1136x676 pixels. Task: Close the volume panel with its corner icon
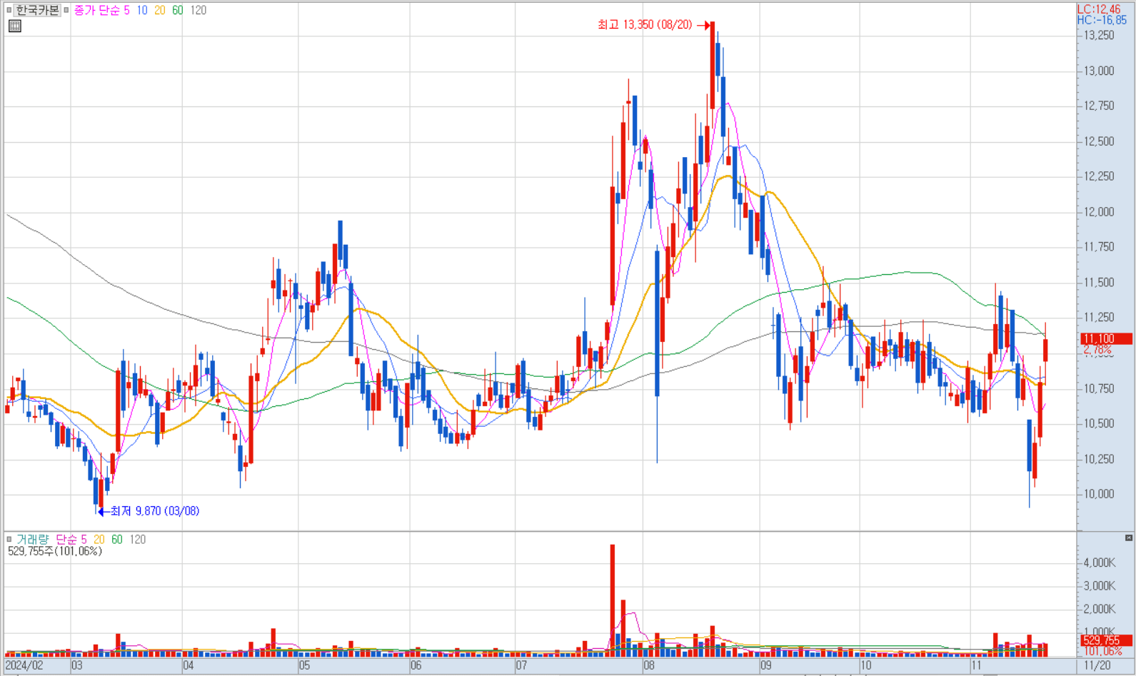click(1129, 538)
